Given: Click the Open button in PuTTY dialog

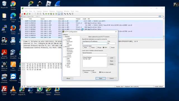Looking at the screenshot, I should pos(101,79).
